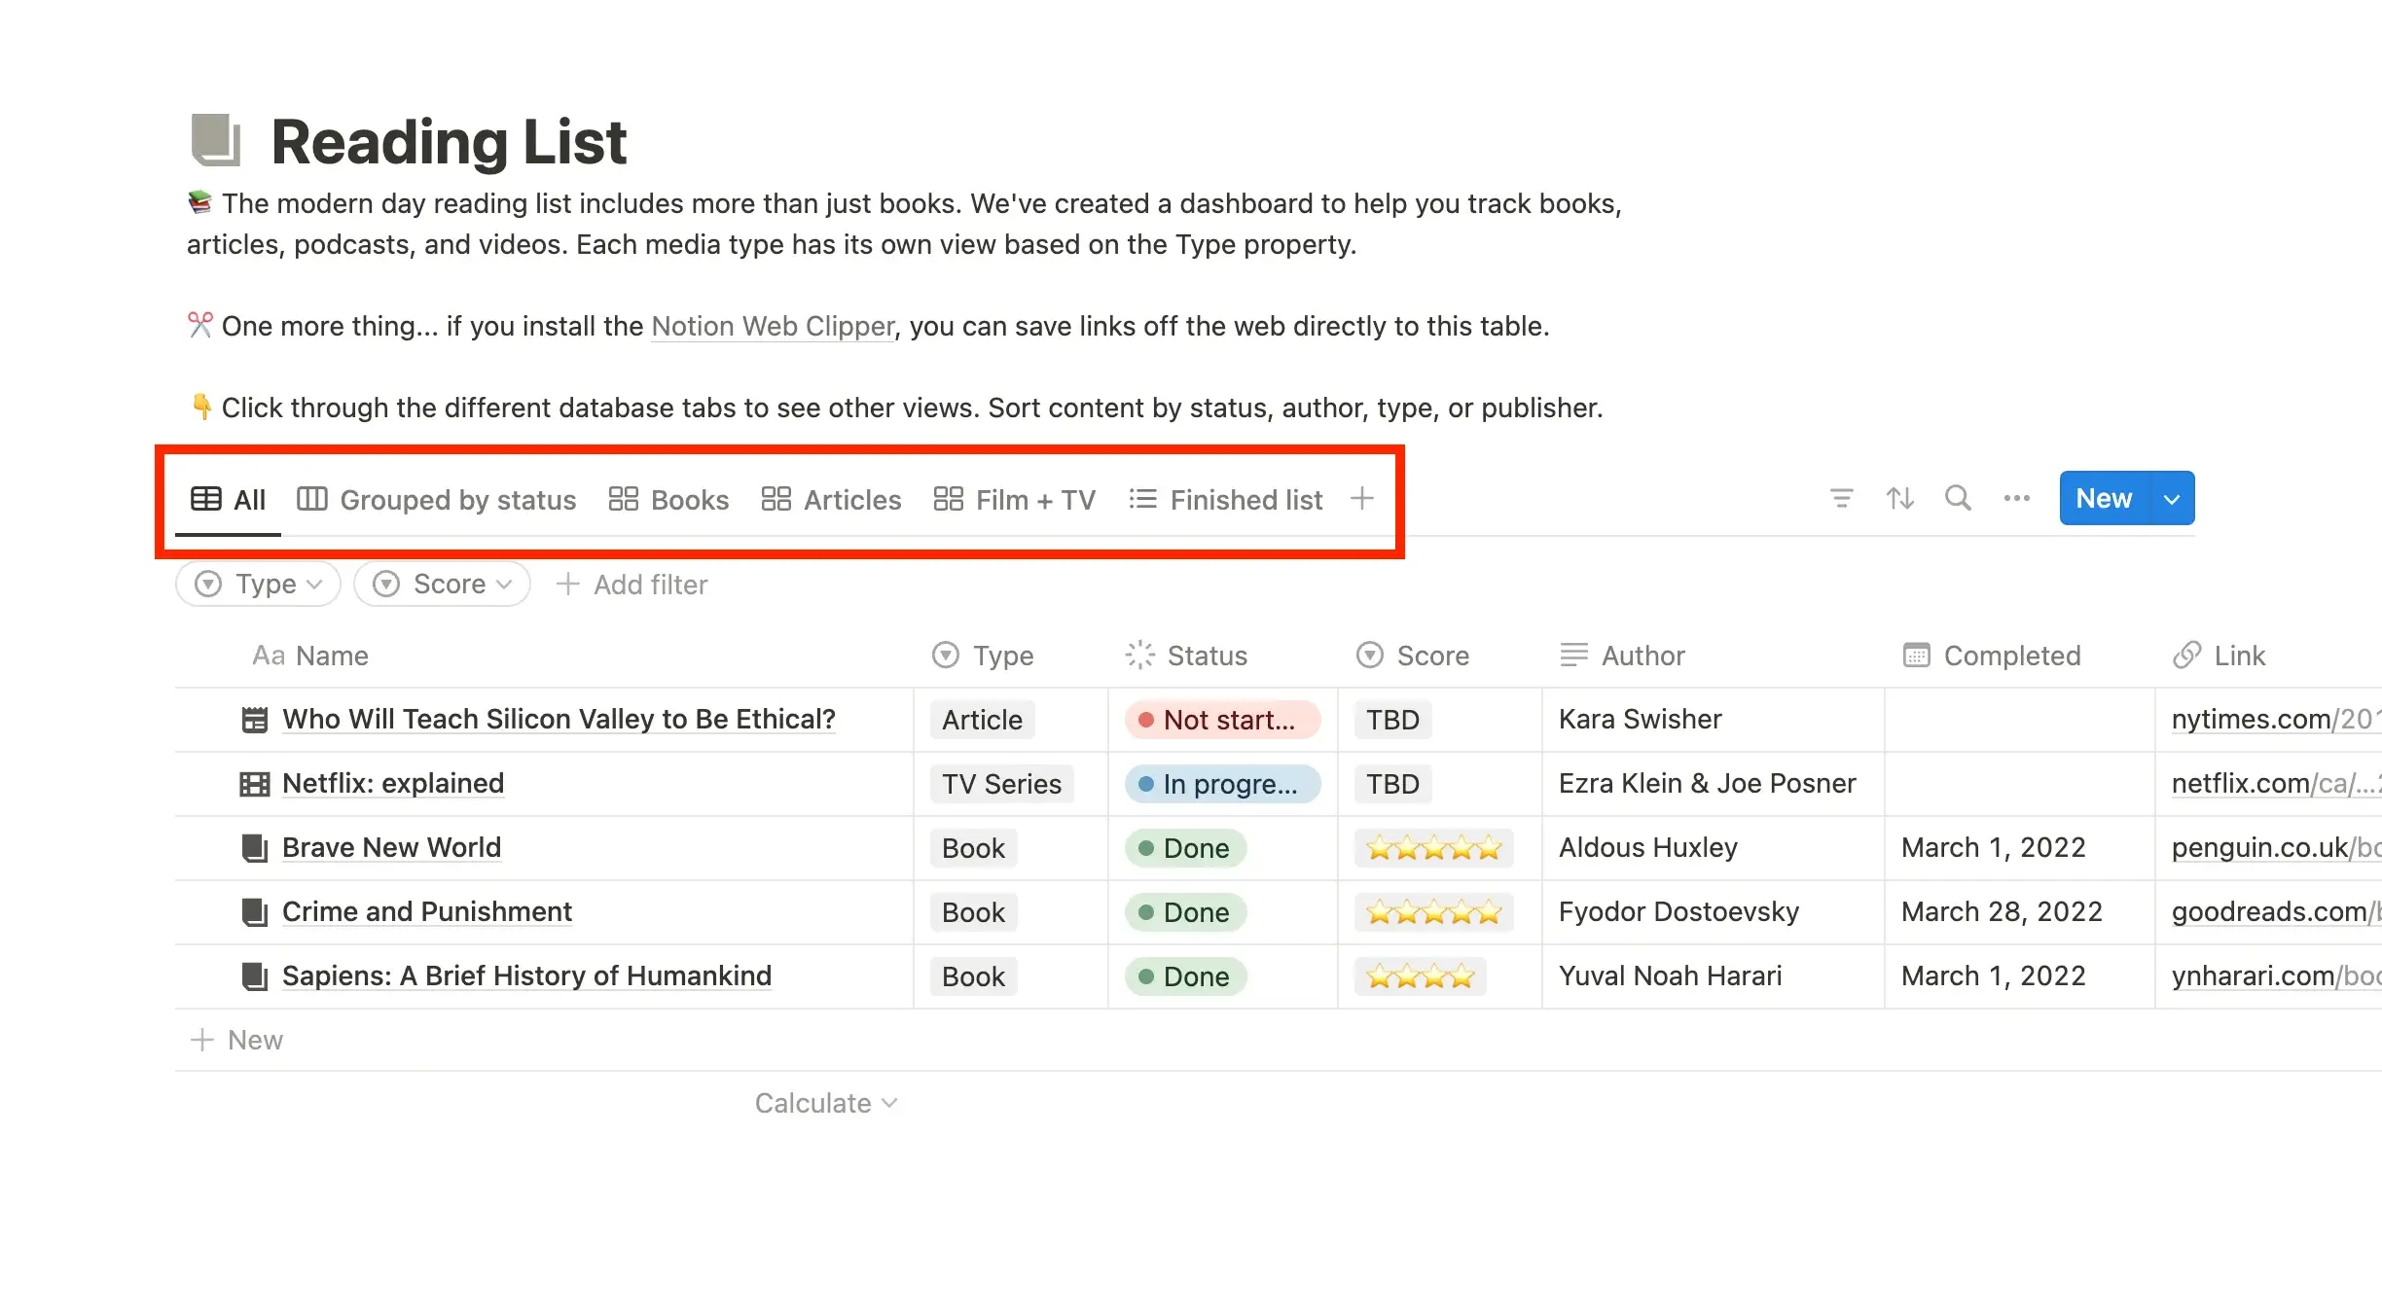Image resolution: width=2382 pixels, height=1313 pixels.
Task: Click the gallery view icon for Articles tab
Action: point(775,500)
